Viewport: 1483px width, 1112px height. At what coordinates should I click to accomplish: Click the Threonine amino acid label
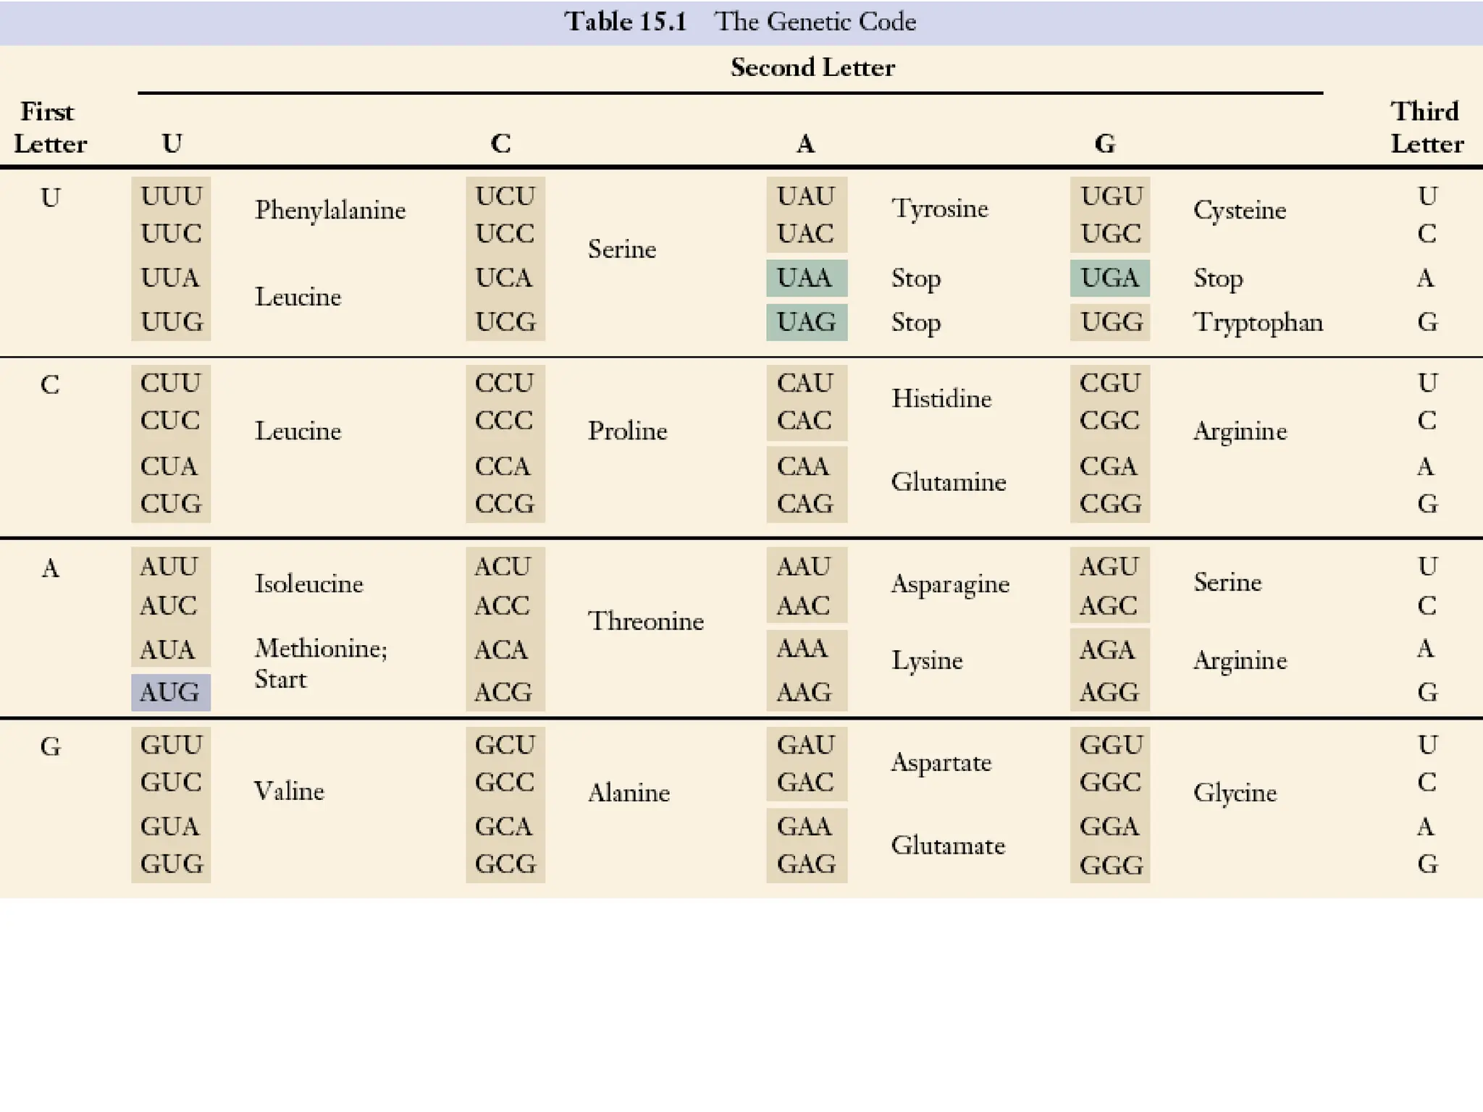coord(645,621)
